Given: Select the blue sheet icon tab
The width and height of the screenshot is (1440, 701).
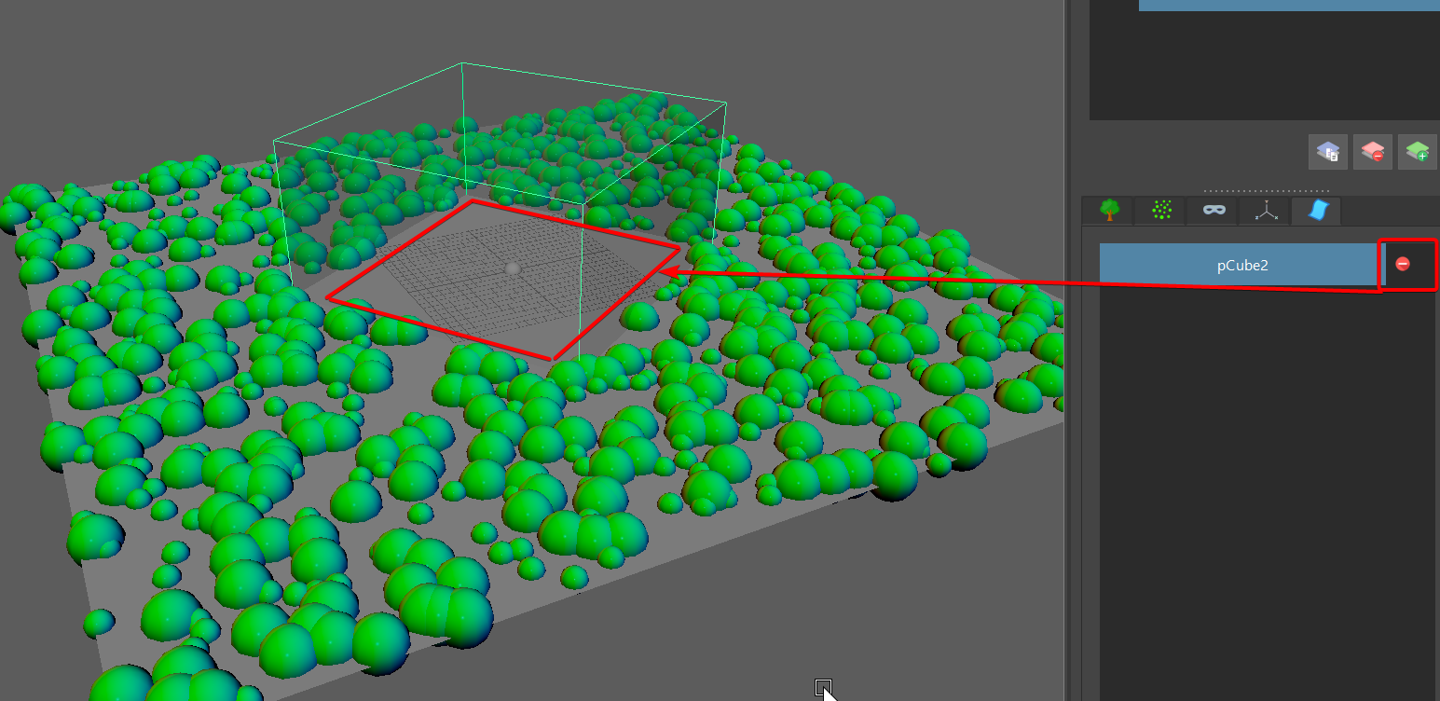Looking at the screenshot, I should (x=1317, y=211).
